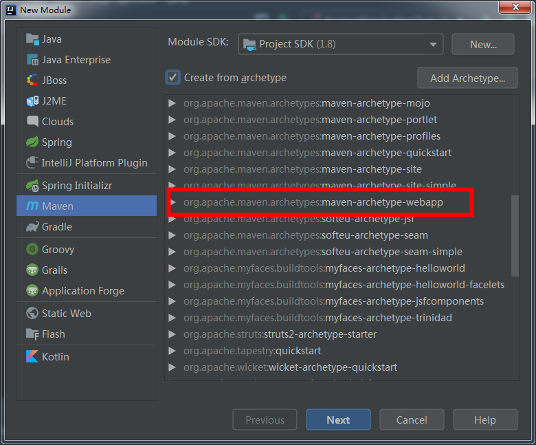Screen dimensions: 536x445
Task: Select myfaces-archetype-helloworld archetype
Action: (324, 268)
